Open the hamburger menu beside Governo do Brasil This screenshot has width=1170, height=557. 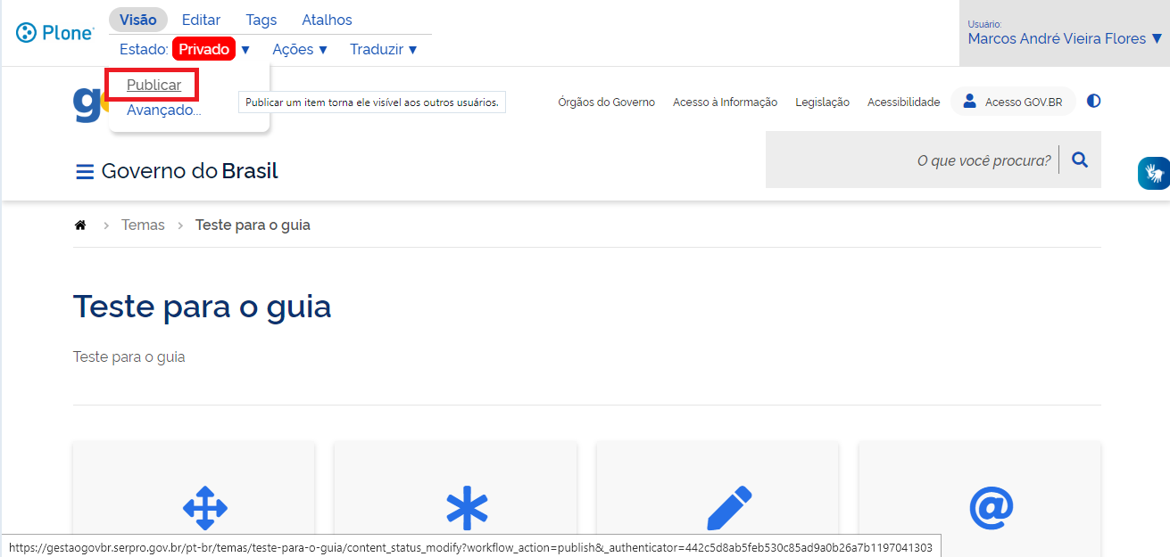[85, 172]
